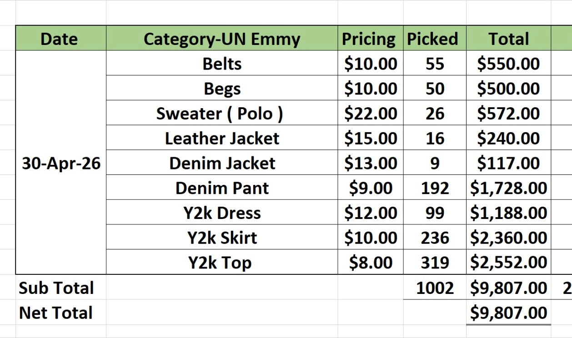
Task: Select the Category-UN Emmy header cell
Action: pos(222,38)
